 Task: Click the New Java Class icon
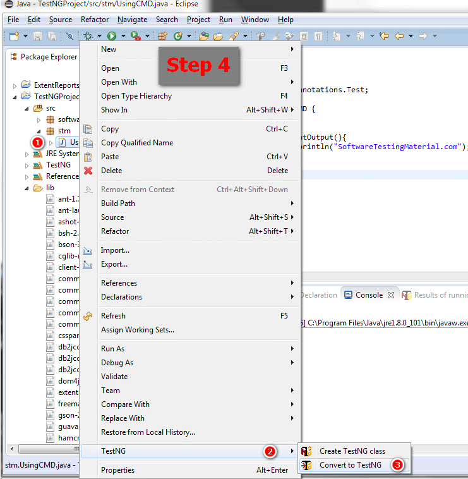[x=178, y=37]
